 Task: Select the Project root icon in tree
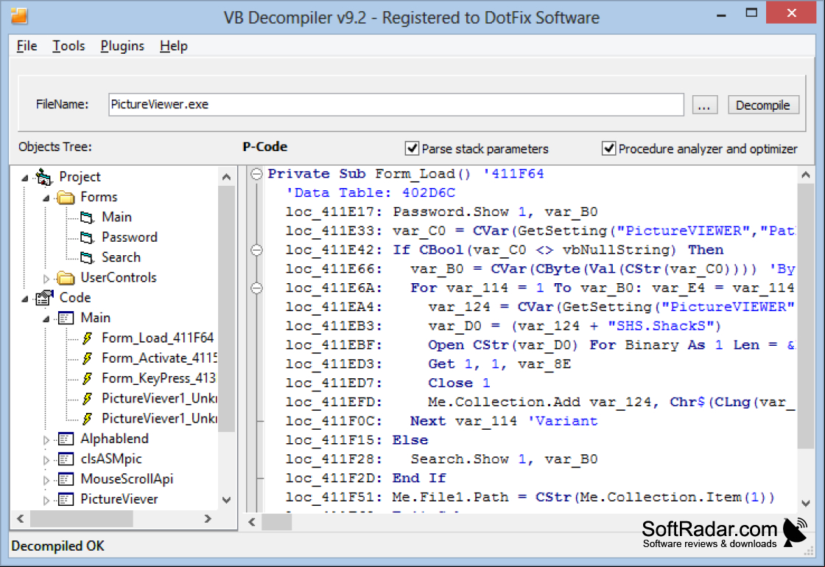tap(43, 177)
